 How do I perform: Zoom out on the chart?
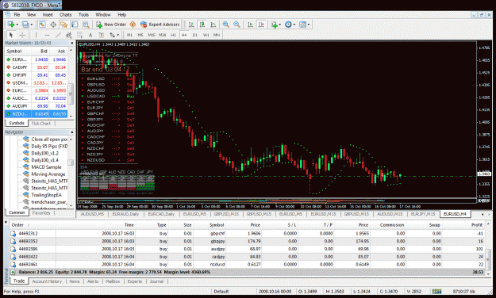point(236,25)
